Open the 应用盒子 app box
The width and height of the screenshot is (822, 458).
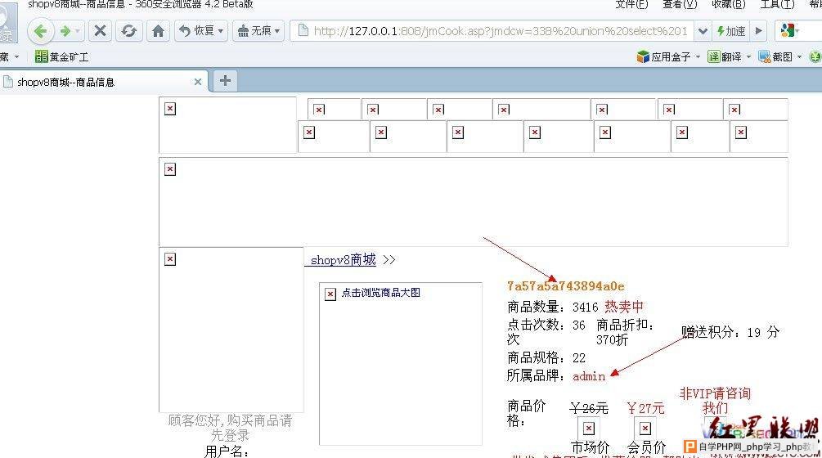663,56
